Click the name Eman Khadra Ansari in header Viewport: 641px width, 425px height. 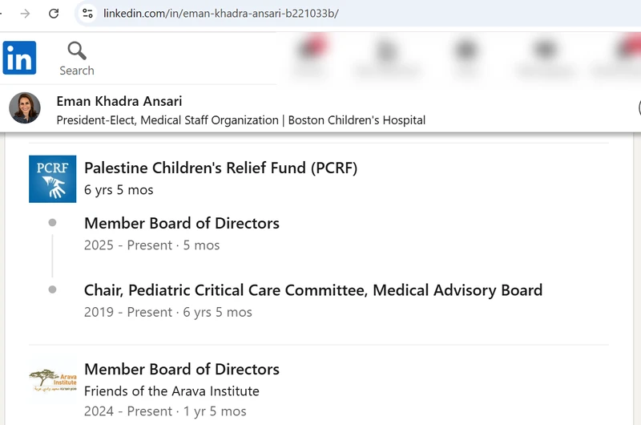(x=119, y=101)
